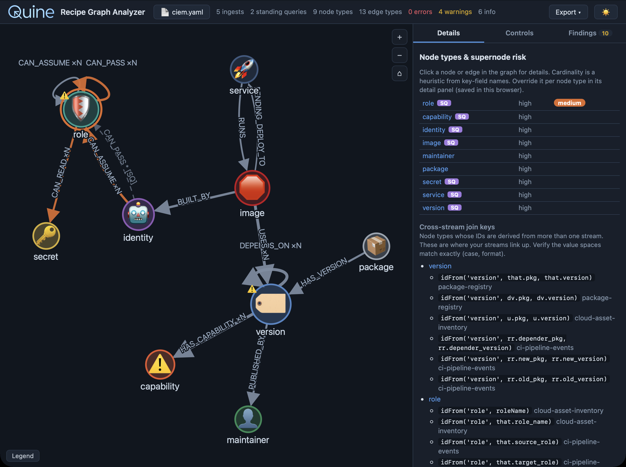Select the capability warning-sign node
Viewport: 626px width, 467px height.
(160, 365)
